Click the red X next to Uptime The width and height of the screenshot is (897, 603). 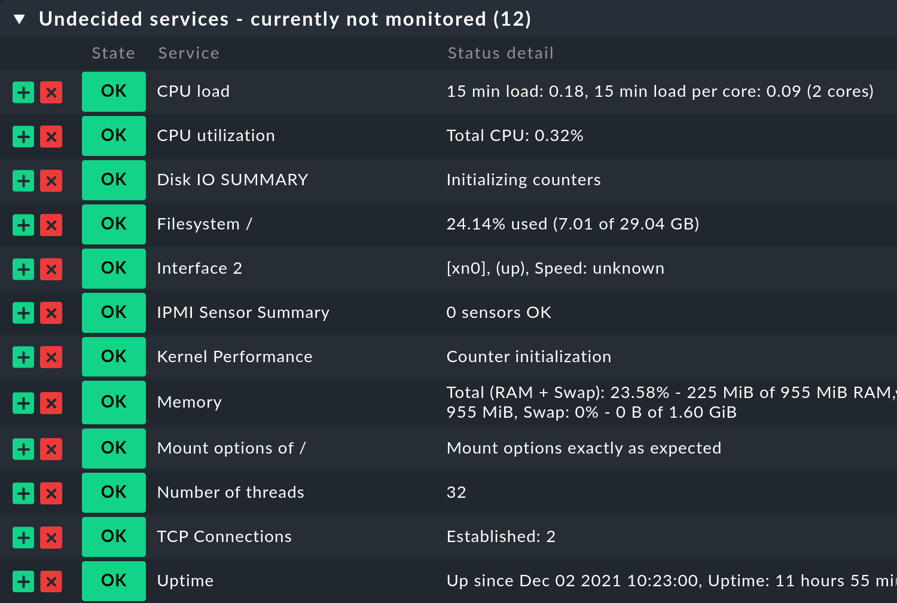pos(51,581)
